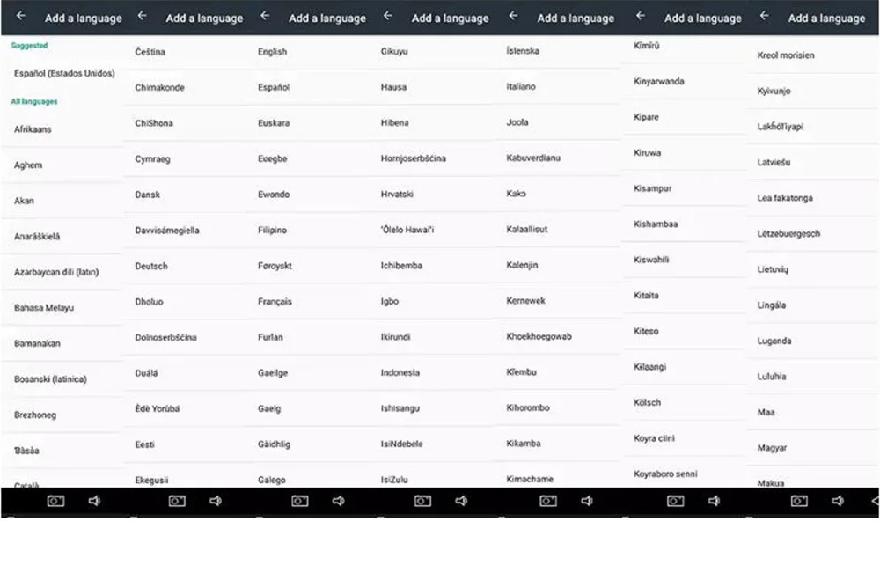
Task: Select Deutsch
Action: tap(185, 266)
